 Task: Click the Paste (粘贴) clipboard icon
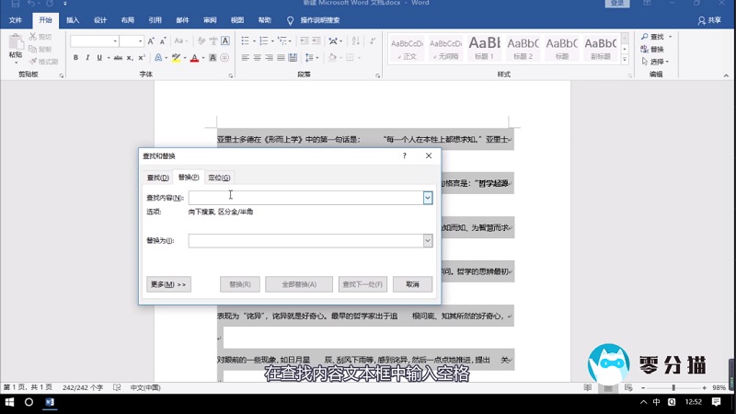pos(16,44)
